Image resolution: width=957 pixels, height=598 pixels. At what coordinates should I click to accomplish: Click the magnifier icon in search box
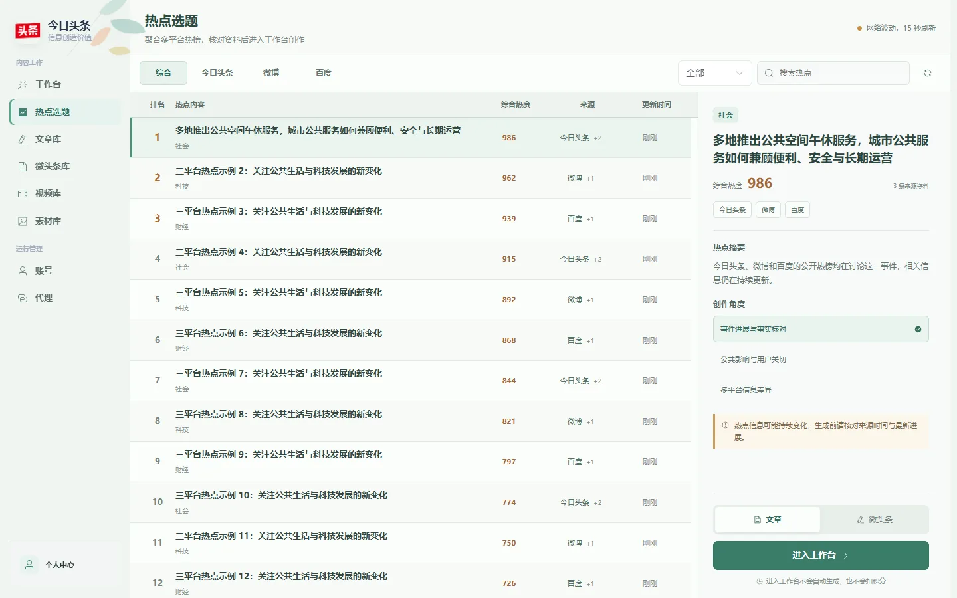pyautogui.click(x=769, y=73)
